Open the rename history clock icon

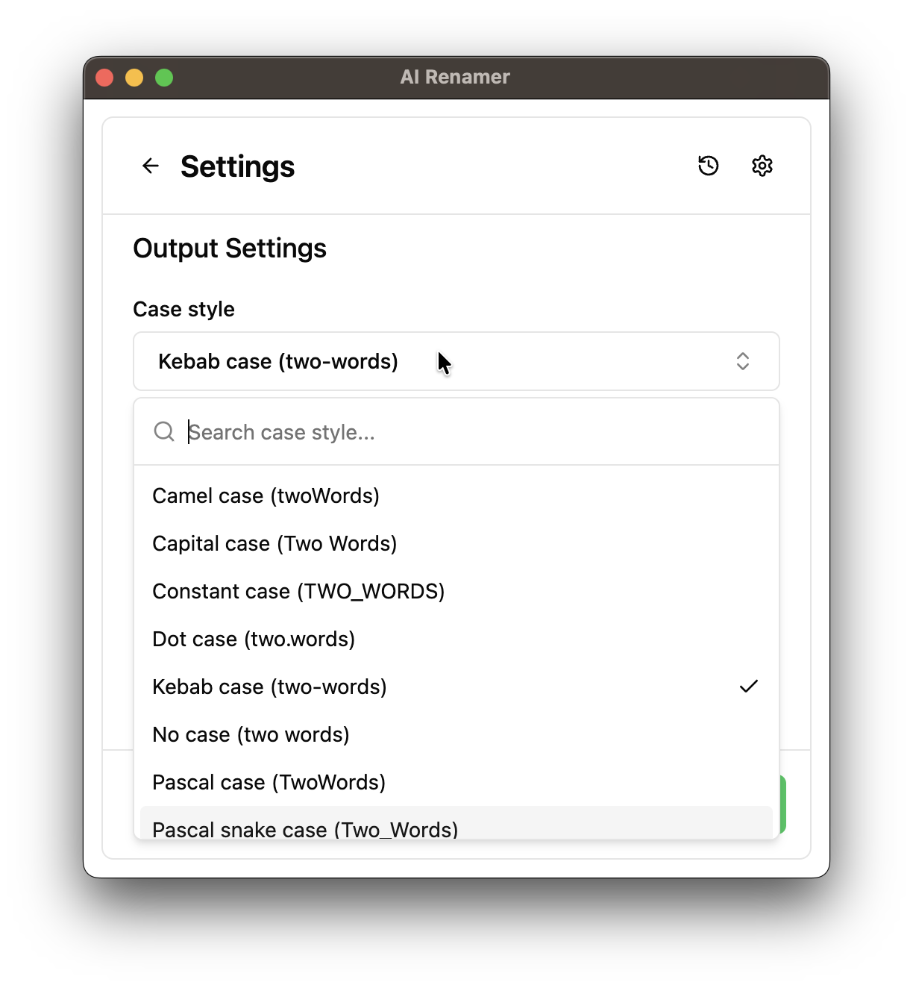[708, 166]
